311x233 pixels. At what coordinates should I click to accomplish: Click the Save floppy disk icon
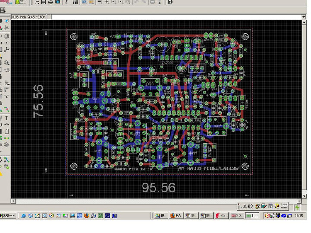pyautogui.click(x=44, y=2)
